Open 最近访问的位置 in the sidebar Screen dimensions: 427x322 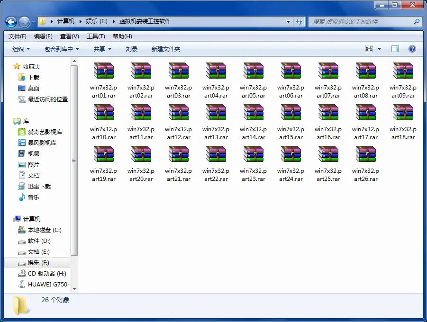43,99
